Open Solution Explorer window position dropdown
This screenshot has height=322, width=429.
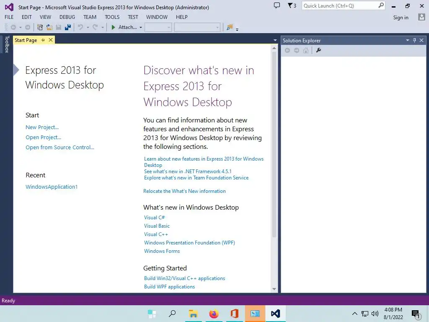tap(407, 40)
